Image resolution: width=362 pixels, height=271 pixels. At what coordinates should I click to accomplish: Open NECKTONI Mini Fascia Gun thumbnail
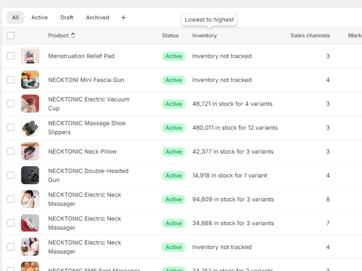[30, 80]
